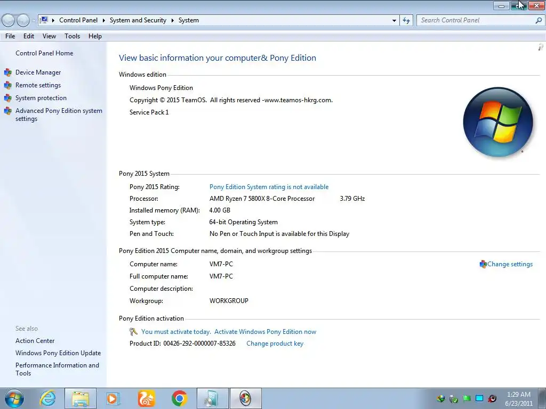546x409 pixels.
Task: Click the Windows logo image
Action: 498,122
